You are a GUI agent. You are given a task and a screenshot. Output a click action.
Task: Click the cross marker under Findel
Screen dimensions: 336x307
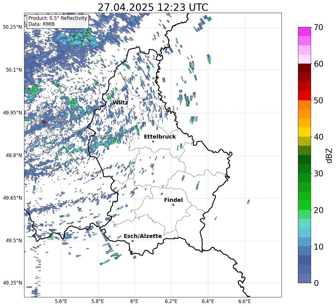(x=173, y=205)
